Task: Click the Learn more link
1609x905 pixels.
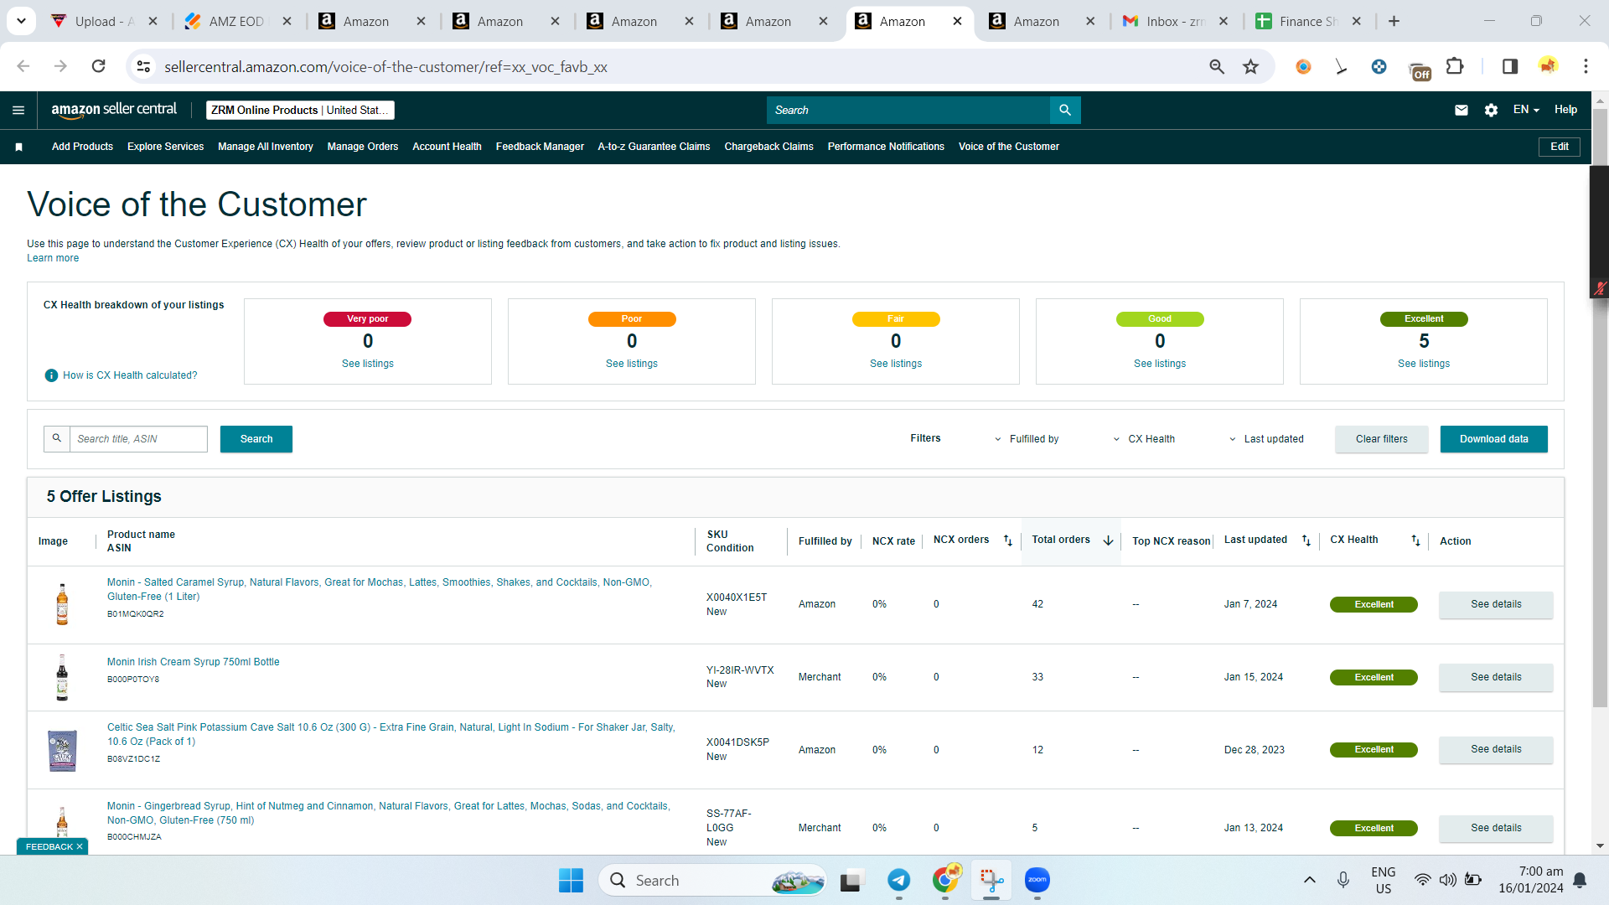Action: tap(53, 258)
